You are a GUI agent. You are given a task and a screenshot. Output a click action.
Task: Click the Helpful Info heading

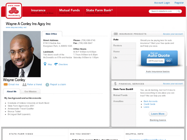point(135,134)
